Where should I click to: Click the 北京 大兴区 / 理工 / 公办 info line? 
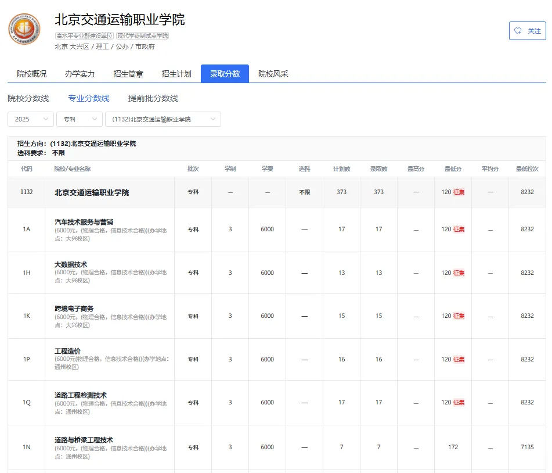pyautogui.click(x=104, y=46)
